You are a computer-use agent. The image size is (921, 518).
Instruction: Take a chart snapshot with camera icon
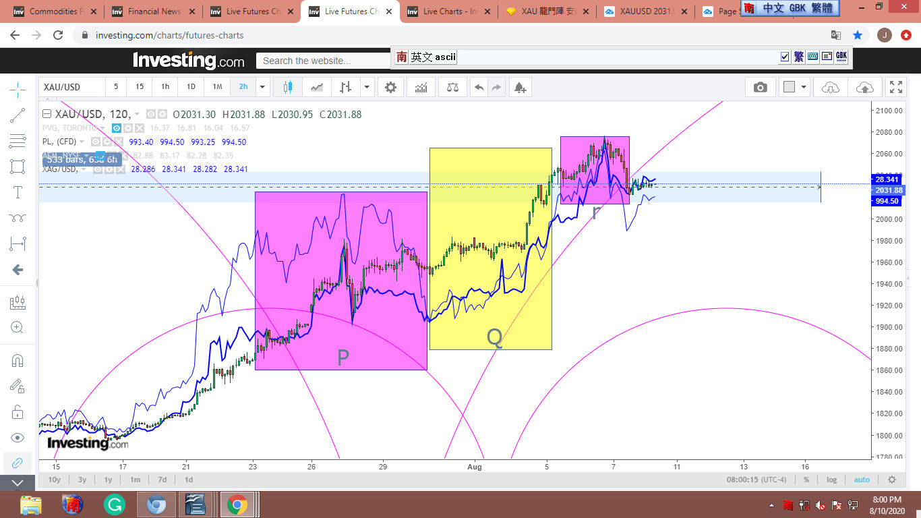click(x=760, y=87)
